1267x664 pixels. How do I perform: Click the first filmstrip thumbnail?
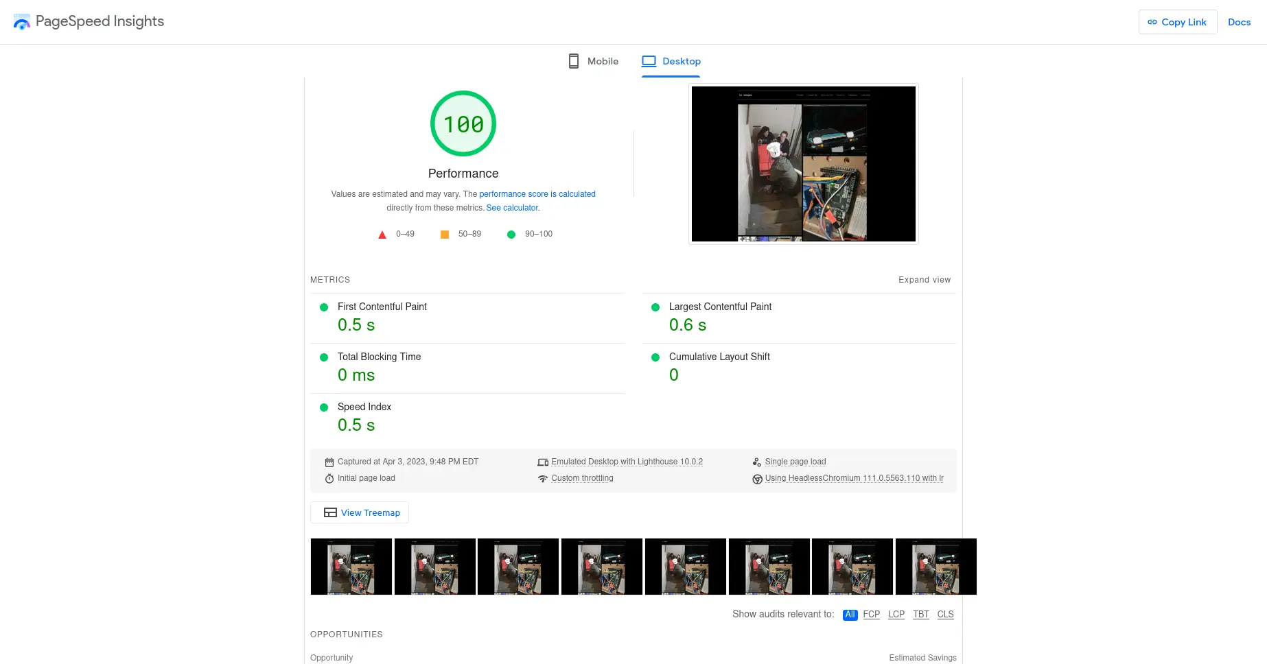point(351,567)
